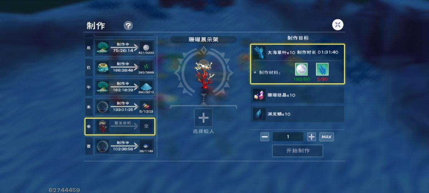429x193 pixels.
Task: Increase quantity with the plus button
Action: (x=311, y=137)
